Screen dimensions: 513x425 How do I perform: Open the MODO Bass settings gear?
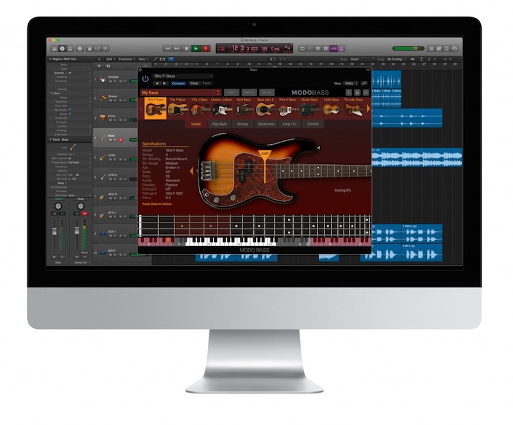pos(366,92)
